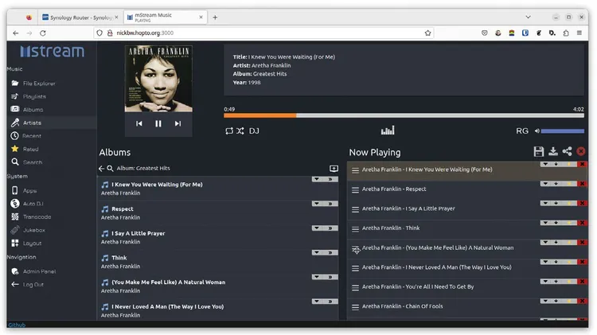Click the Auto DJ disc icon
Screen dimensions: 597x335
[15, 204]
